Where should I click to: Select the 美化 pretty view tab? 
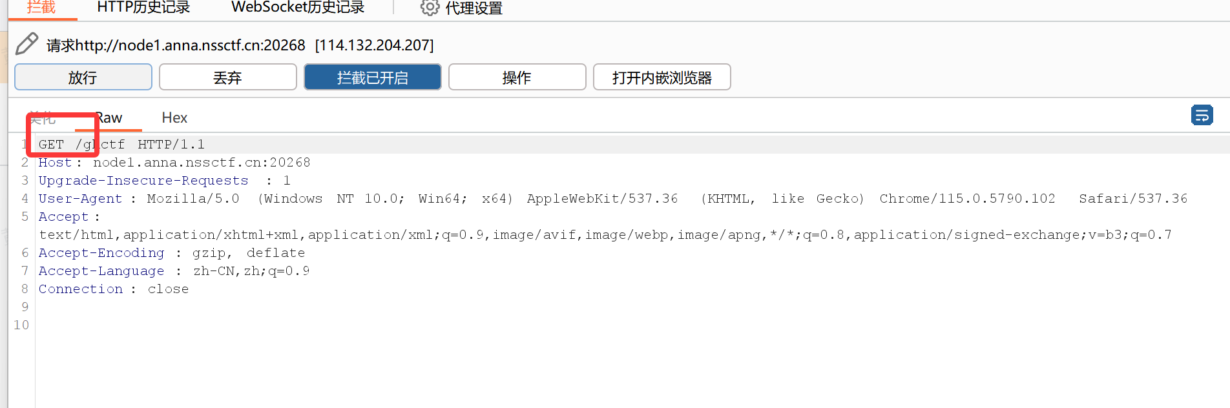tap(43, 117)
